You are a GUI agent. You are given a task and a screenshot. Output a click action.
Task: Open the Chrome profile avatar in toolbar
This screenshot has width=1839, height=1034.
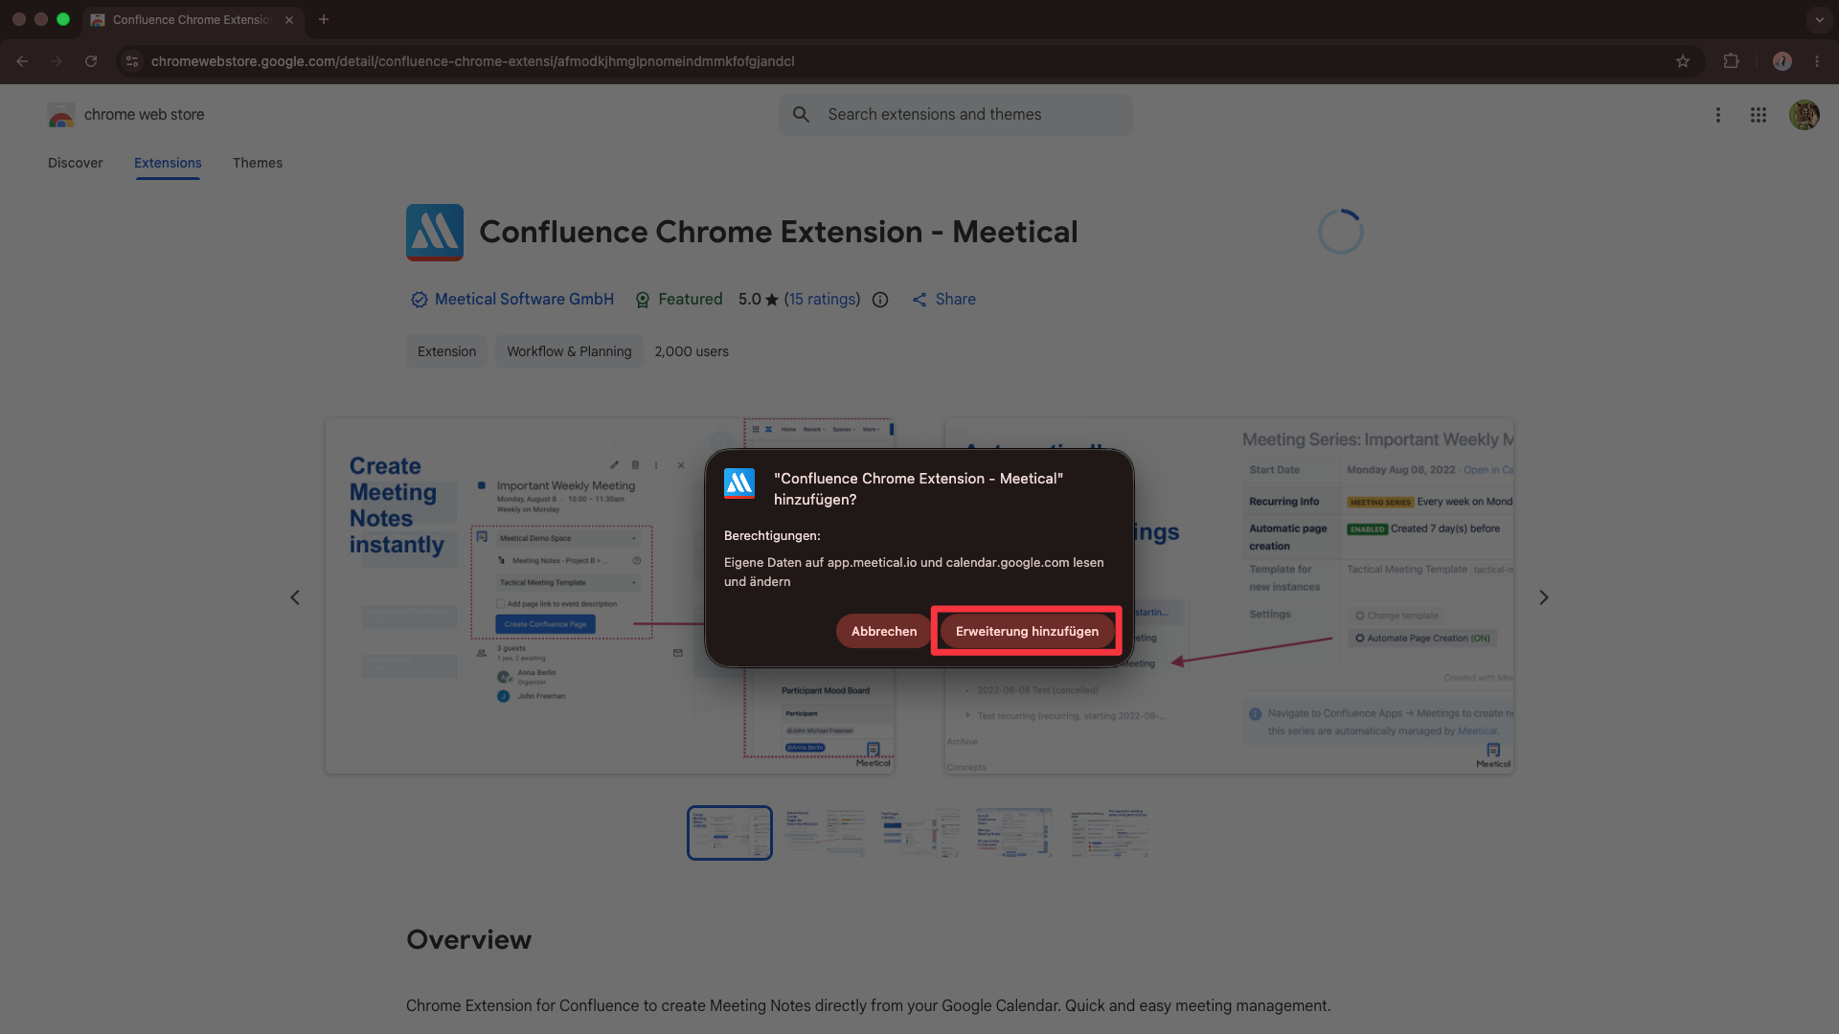tap(1782, 61)
